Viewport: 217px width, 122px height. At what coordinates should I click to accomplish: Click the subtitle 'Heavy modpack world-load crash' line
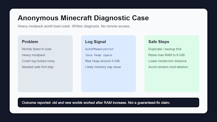click(x=74, y=26)
